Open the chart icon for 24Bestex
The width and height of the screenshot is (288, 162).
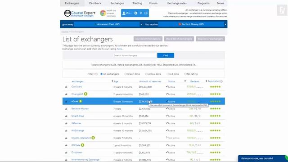[66, 123]
